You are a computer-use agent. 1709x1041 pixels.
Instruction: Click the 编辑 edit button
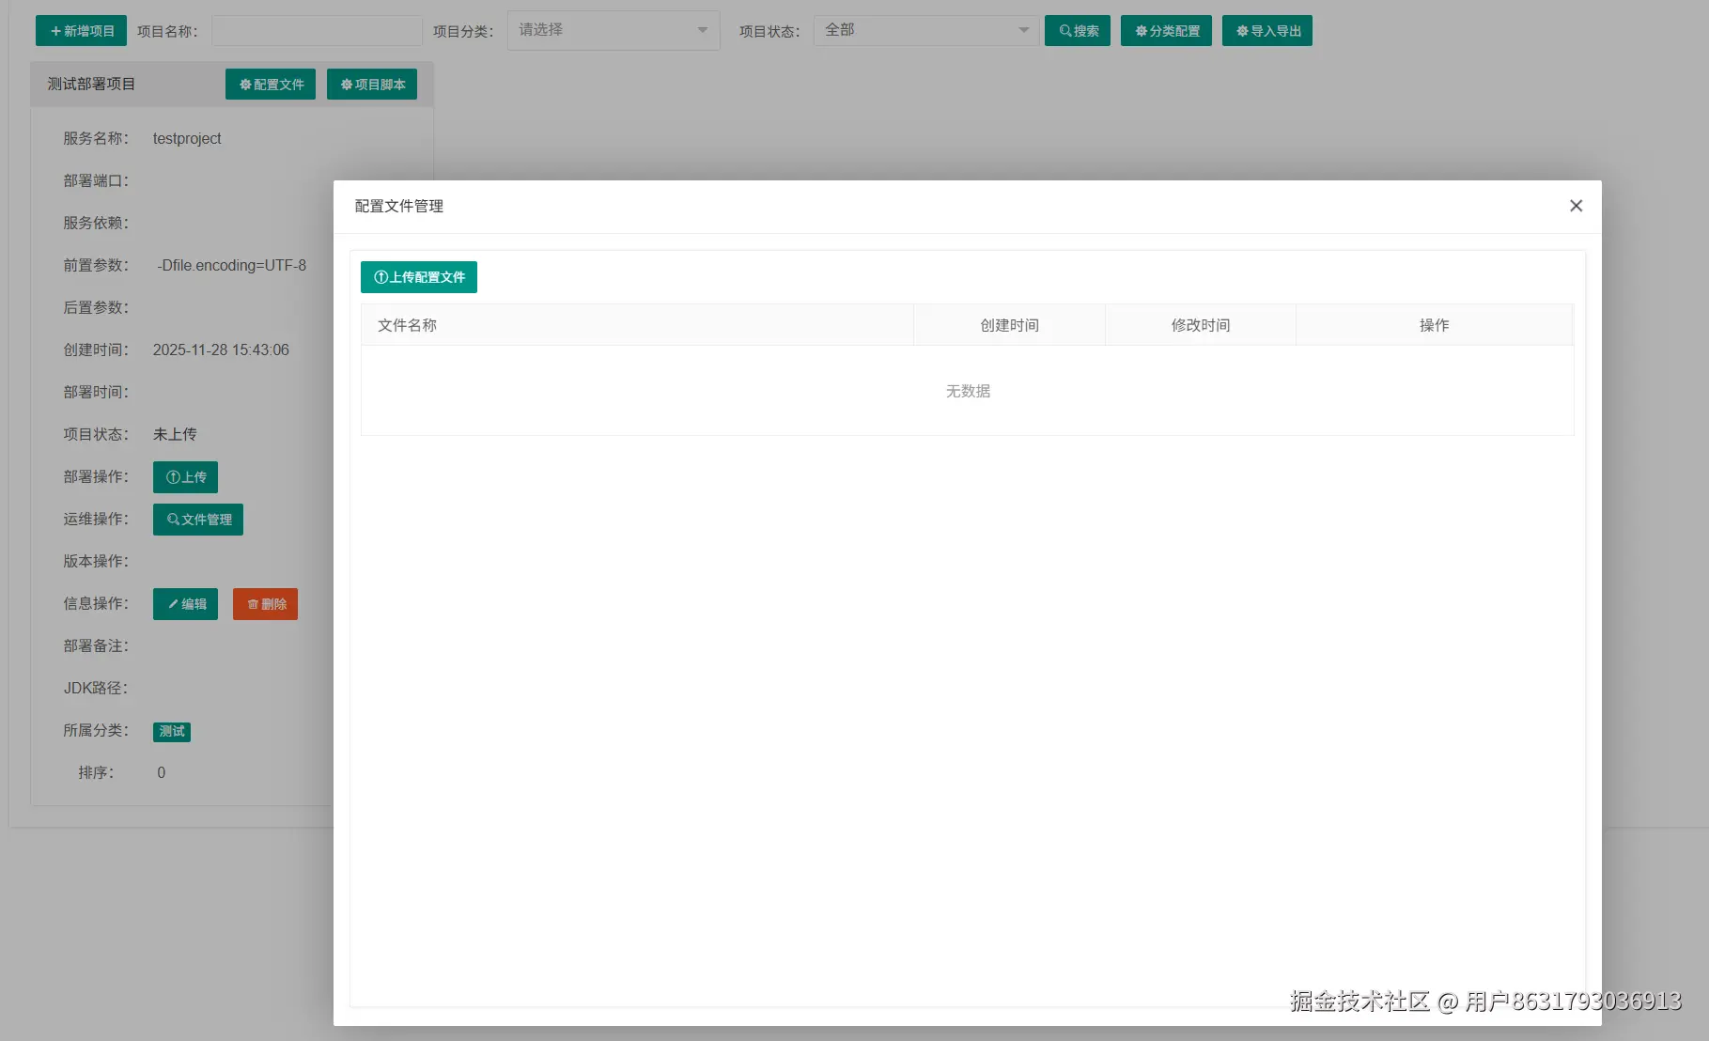(185, 604)
